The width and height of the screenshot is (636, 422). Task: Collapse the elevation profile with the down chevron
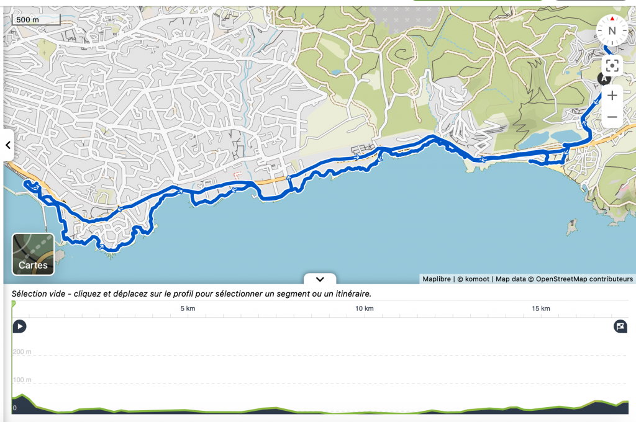(x=320, y=279)
